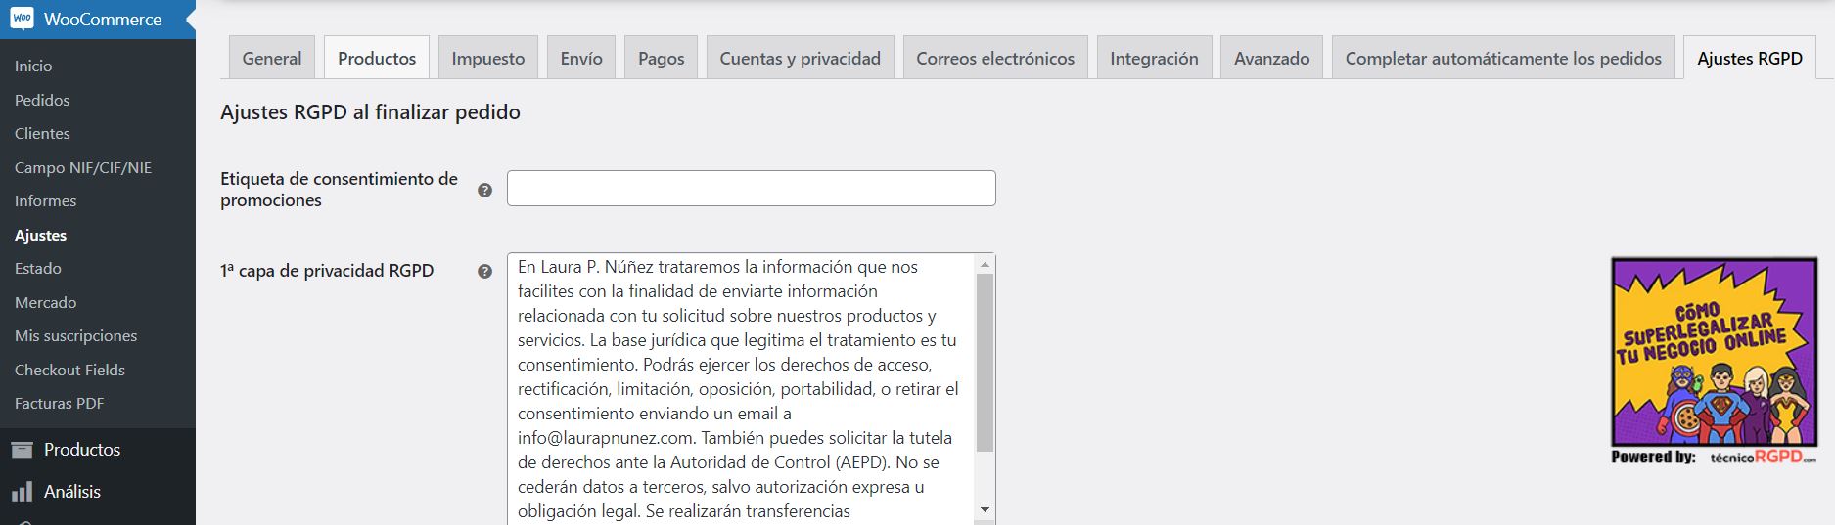Open Correos electrónicos tab
The height and width of the screenshot is (525, 1835).
pos(995,58)
